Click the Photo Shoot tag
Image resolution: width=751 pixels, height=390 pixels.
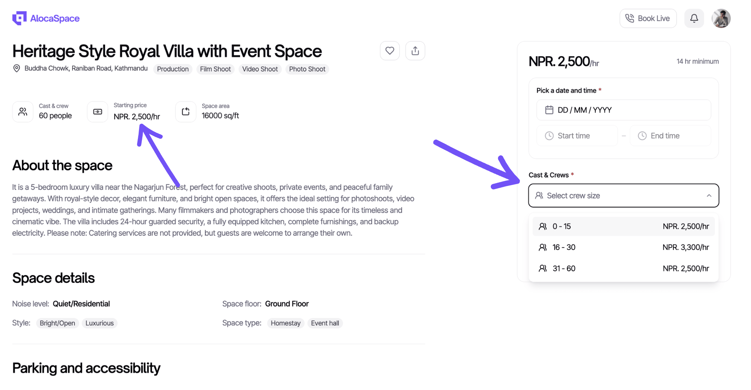point(307,69)
